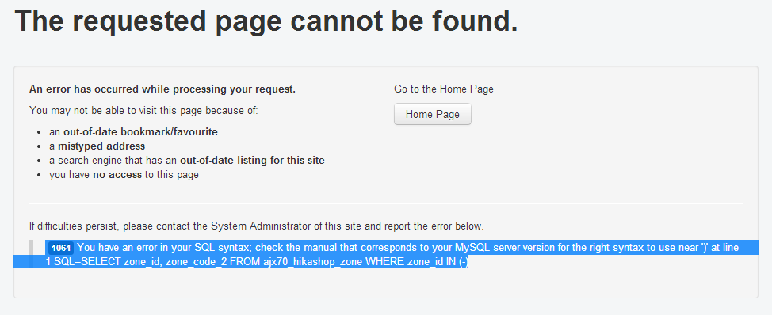Click the 'If difficulties persist' sentence
Image resolution: width=772 pixels, height=315 pixels.
pos(257,226)
